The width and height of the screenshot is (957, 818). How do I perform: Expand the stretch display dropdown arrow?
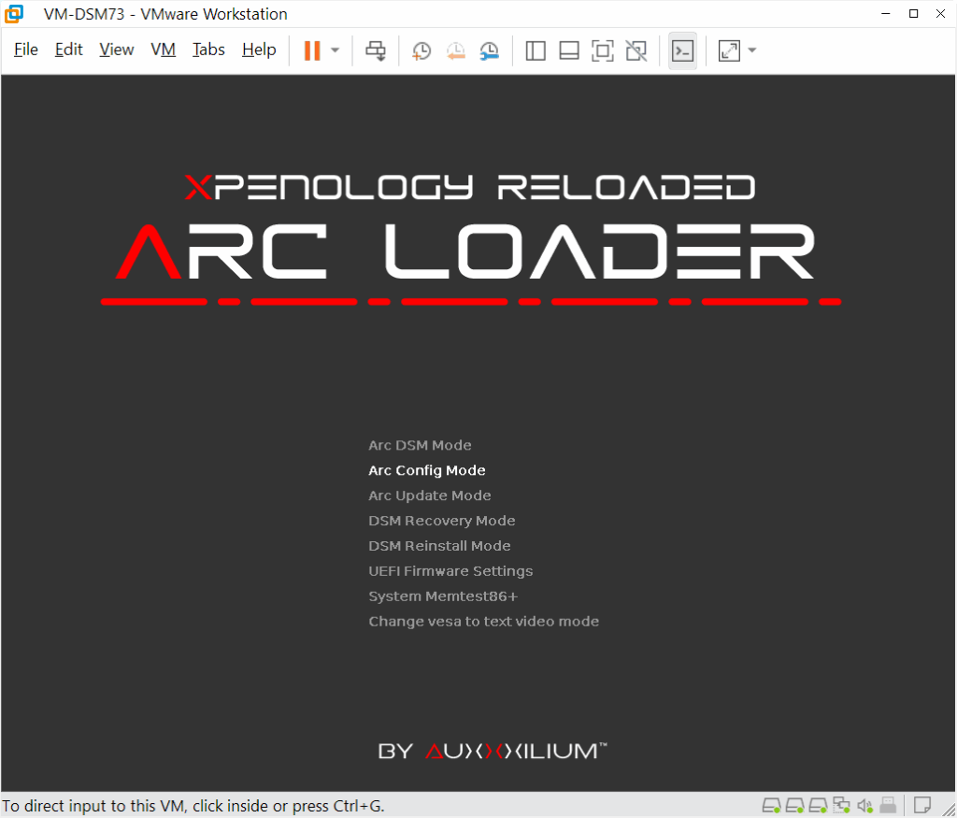coord(752,50)
